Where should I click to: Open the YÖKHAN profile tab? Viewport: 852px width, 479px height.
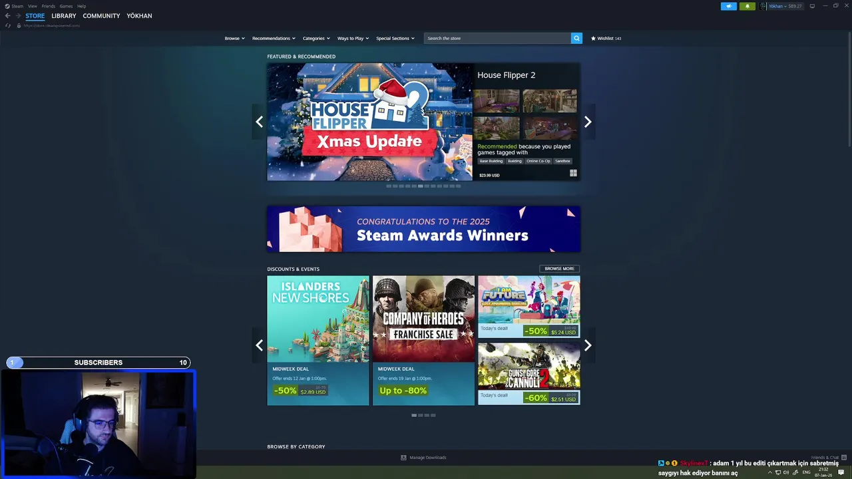click(139, 16)
